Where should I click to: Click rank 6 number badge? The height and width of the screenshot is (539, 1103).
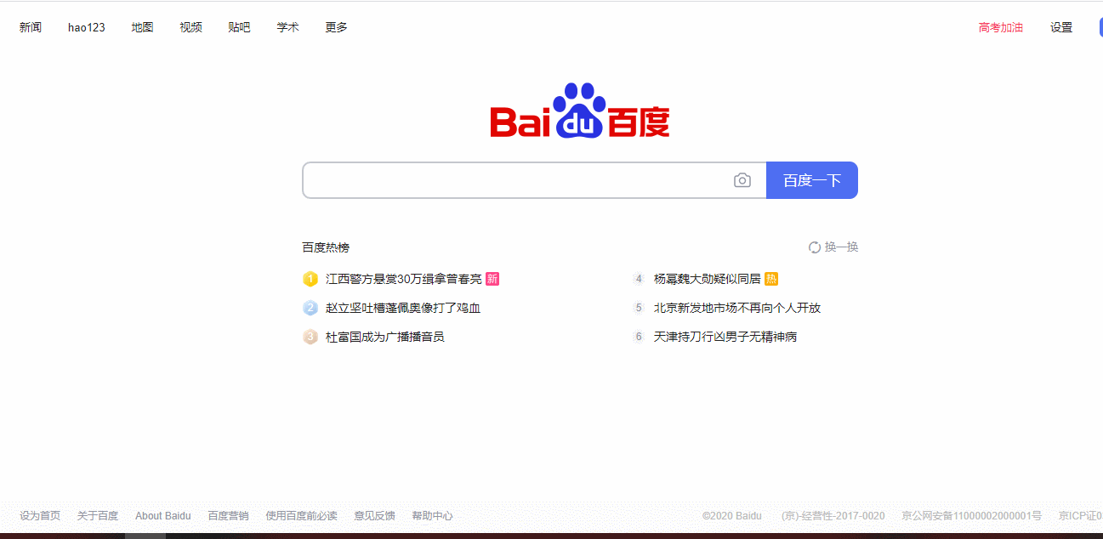(x=639, y=337)
